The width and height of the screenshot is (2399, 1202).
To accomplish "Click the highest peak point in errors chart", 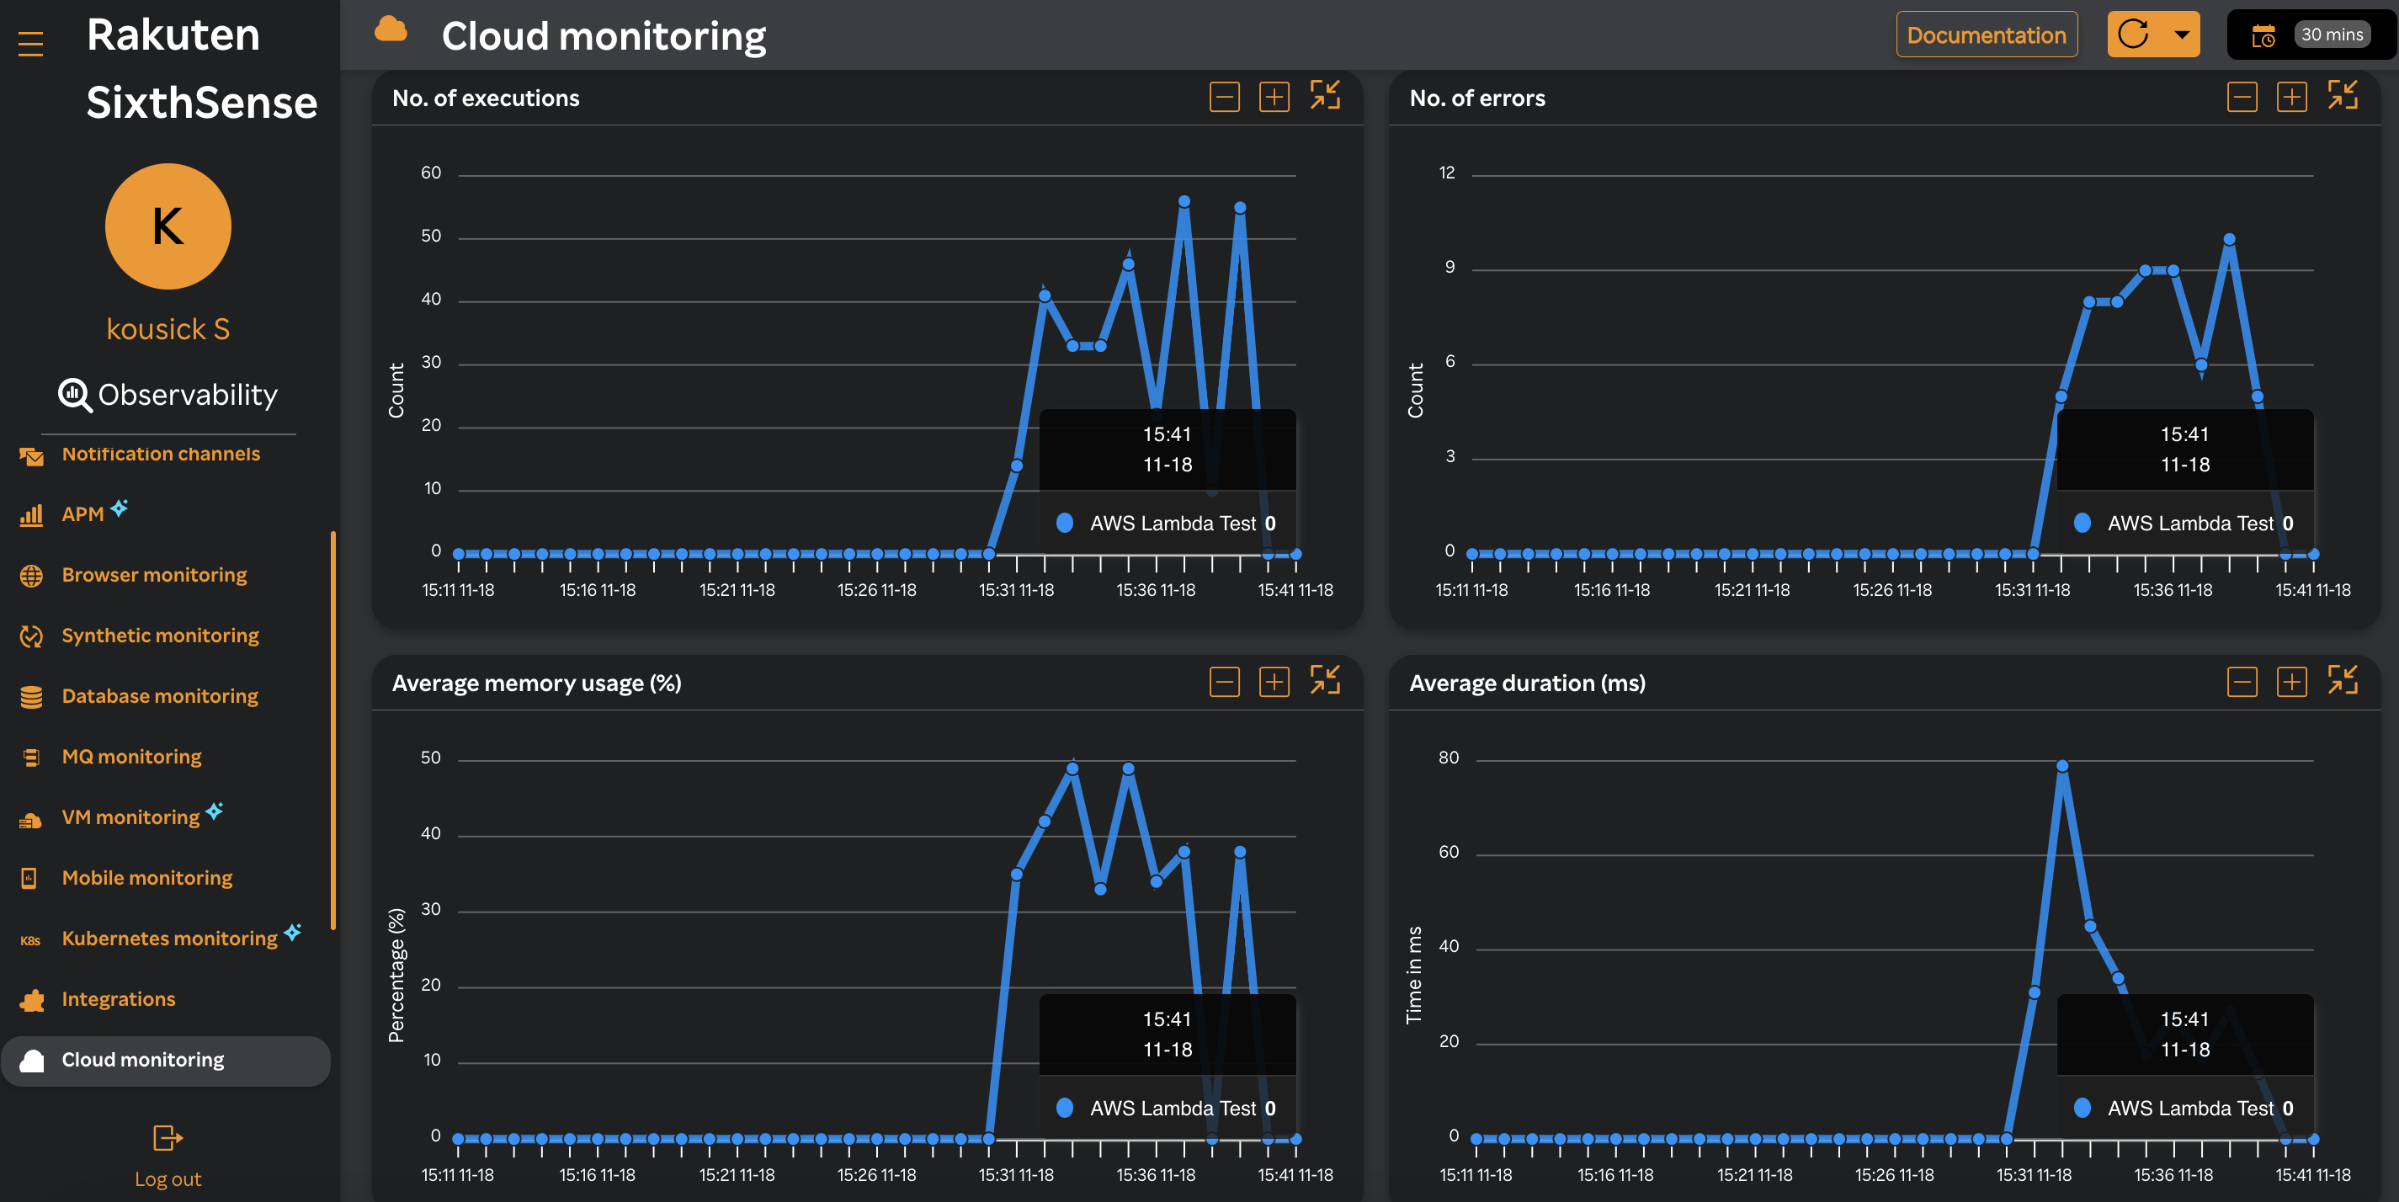I will [x=2229, y=239].
